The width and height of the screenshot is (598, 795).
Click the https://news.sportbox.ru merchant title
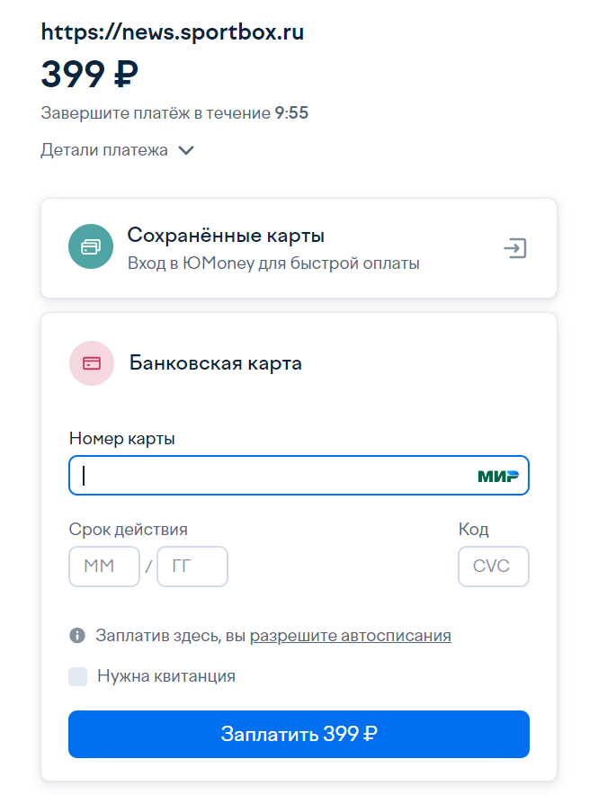pos(173,33)
